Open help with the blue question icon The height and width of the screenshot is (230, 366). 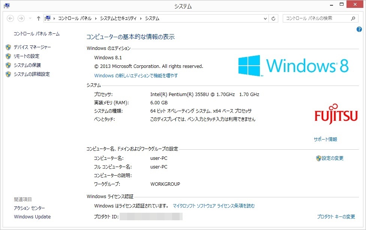click(359, 29)
